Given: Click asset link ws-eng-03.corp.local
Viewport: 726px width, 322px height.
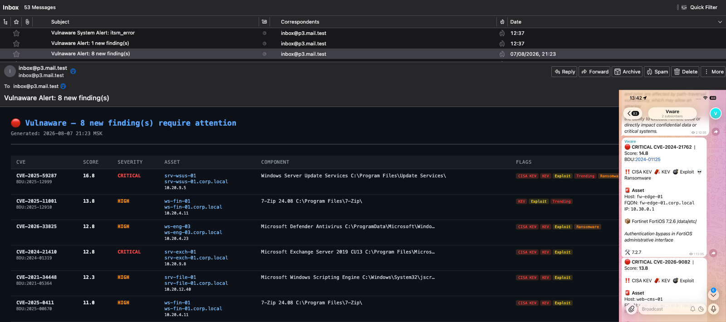Looking at the screenshot, I should coord(193,233).
